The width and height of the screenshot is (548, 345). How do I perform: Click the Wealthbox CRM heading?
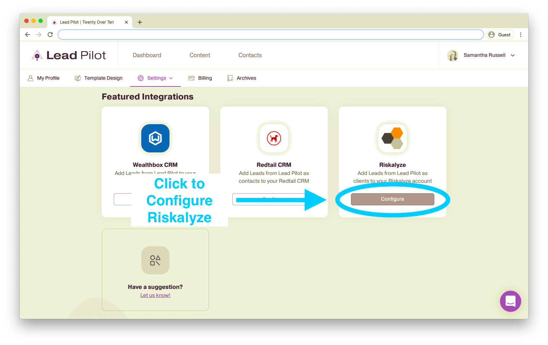click(155, 165)
